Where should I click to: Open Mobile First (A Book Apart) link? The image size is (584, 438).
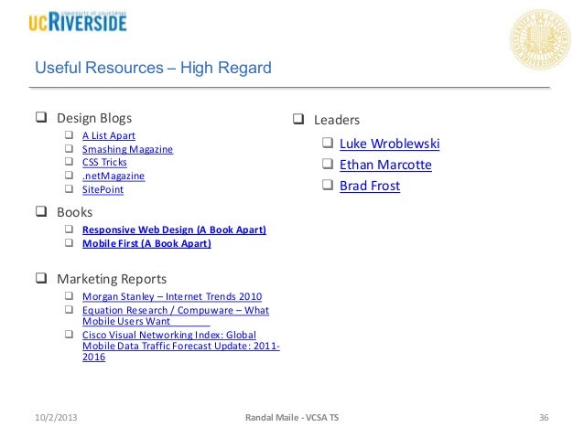coord(146,243)
